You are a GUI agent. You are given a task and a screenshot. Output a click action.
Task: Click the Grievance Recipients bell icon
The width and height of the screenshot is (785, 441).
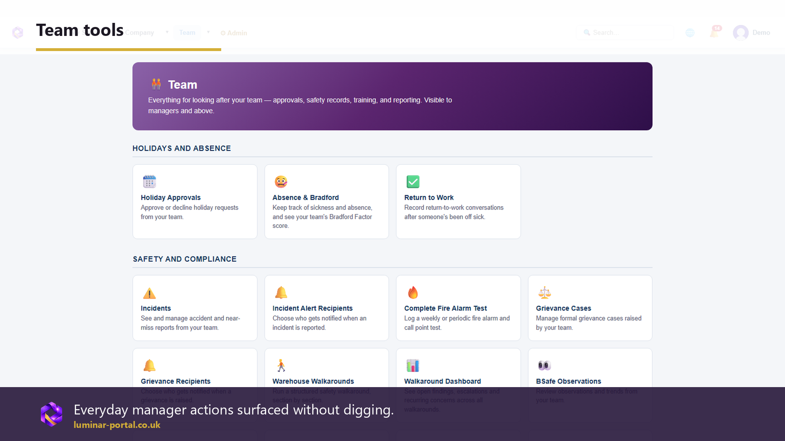point(149,365)
